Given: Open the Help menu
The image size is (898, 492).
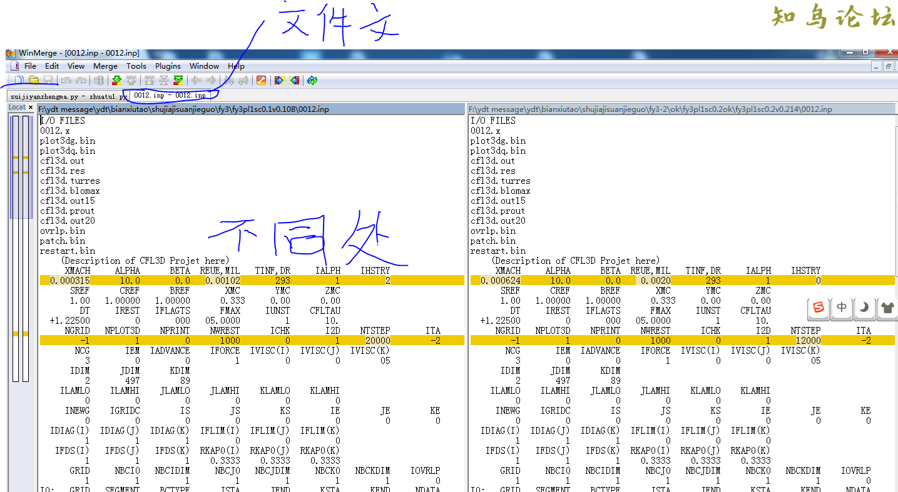Looking at the screenshot, I should 236,66.
